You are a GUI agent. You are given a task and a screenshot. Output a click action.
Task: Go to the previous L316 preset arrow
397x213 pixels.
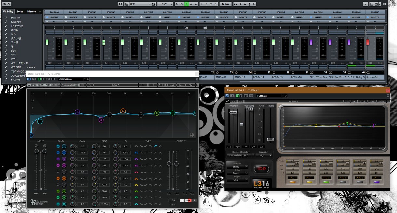tap(348, 101)
